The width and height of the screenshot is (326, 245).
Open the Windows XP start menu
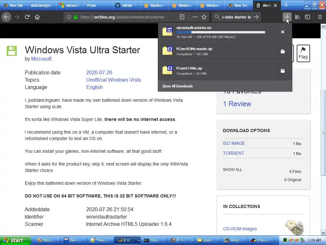(x=15, y=240)
